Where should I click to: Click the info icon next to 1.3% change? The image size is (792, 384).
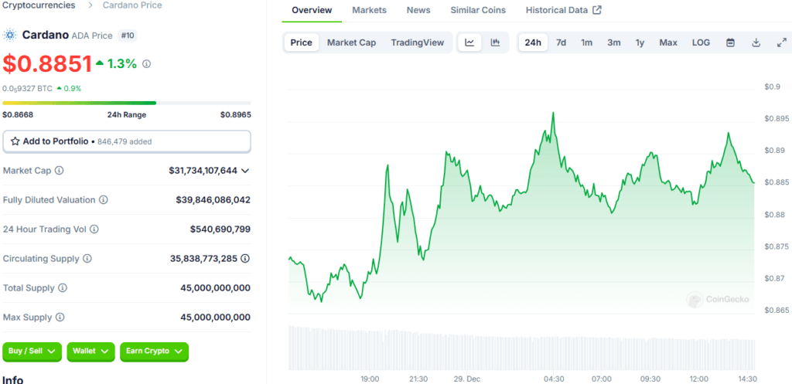point(146,64)
